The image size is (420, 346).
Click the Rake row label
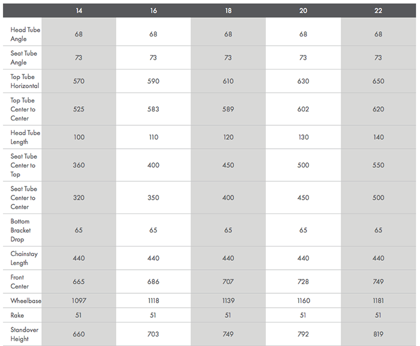(x=17, y=315)
